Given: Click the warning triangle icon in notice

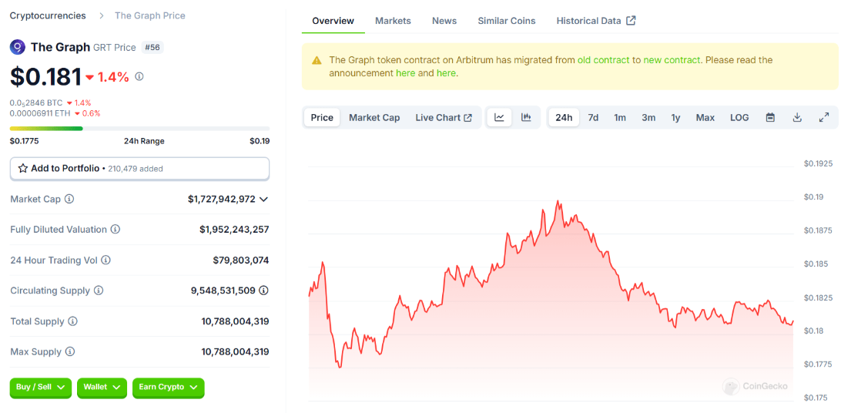Looking at the screenshot, I should pyautogui.click(x=317, y=60).
